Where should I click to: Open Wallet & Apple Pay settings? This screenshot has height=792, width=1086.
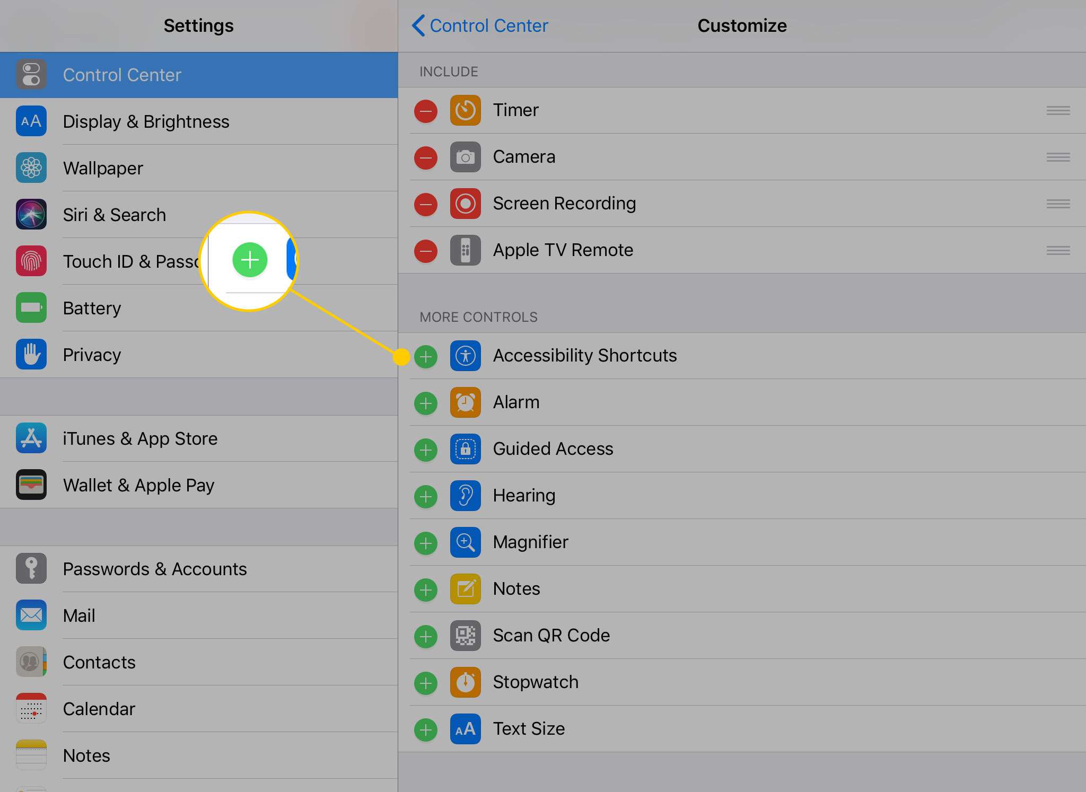pyautogui.click(x=199, y=485)
